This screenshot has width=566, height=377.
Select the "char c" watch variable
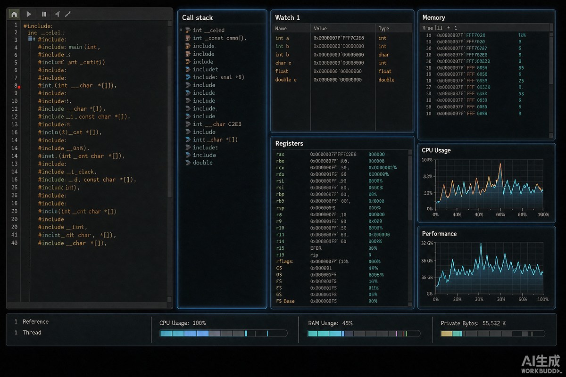click(x=283, y=63)
